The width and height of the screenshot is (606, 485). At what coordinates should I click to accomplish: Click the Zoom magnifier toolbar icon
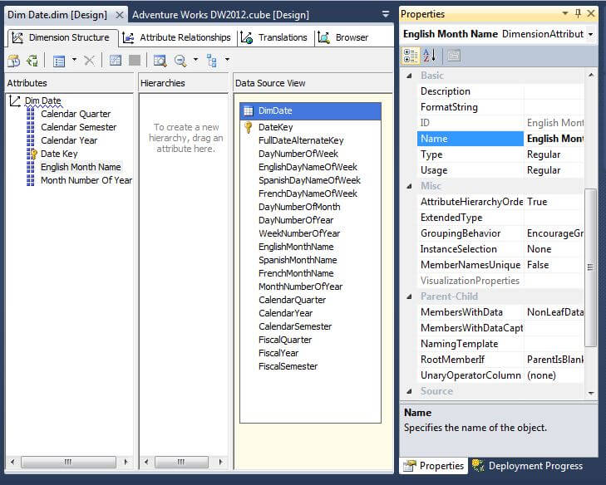pos(180,61)
